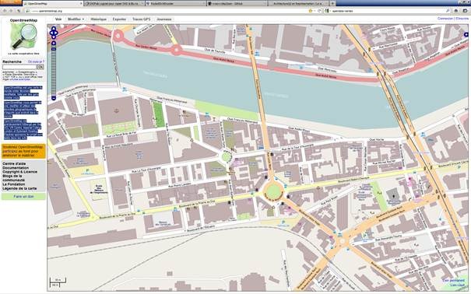Open the search engine selector dropdown
471x294 pixels.
(x=327, y=11)
